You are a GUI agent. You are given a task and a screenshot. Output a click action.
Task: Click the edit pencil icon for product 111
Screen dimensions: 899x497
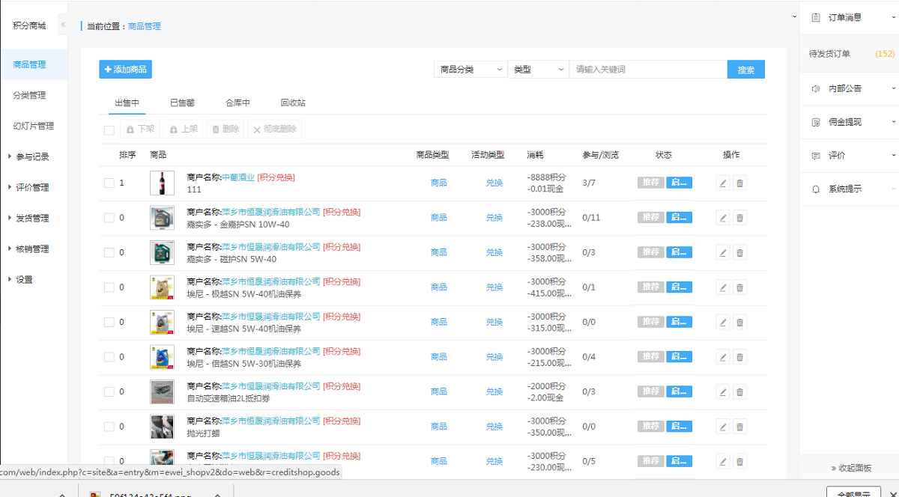point(723,183)
